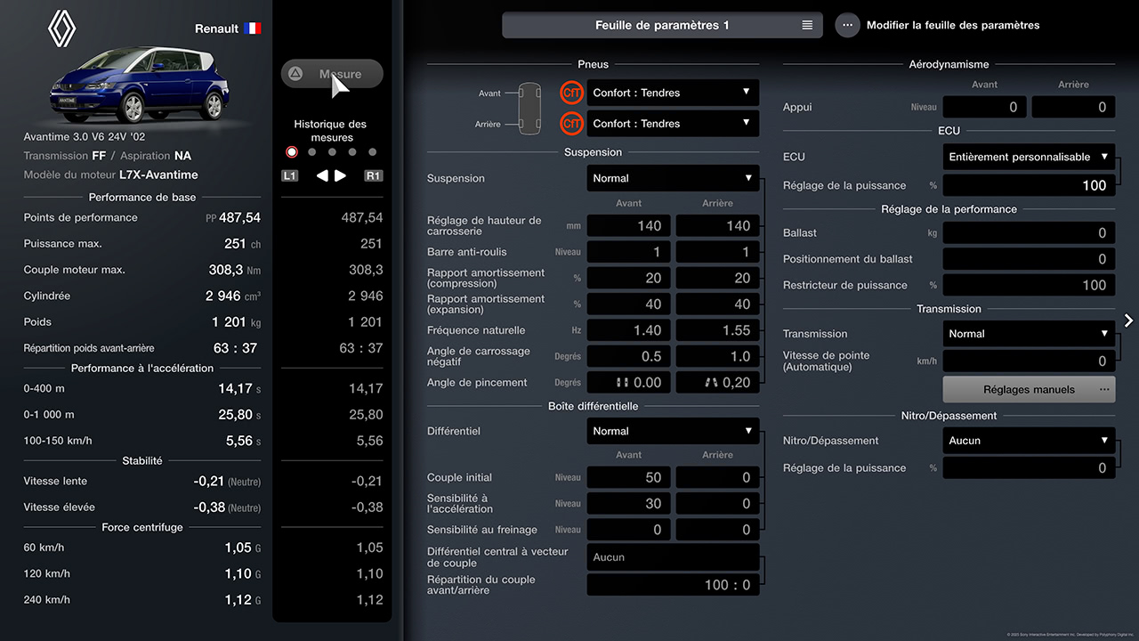Click rear natural frequency 1.55 field

click(717, 330)
